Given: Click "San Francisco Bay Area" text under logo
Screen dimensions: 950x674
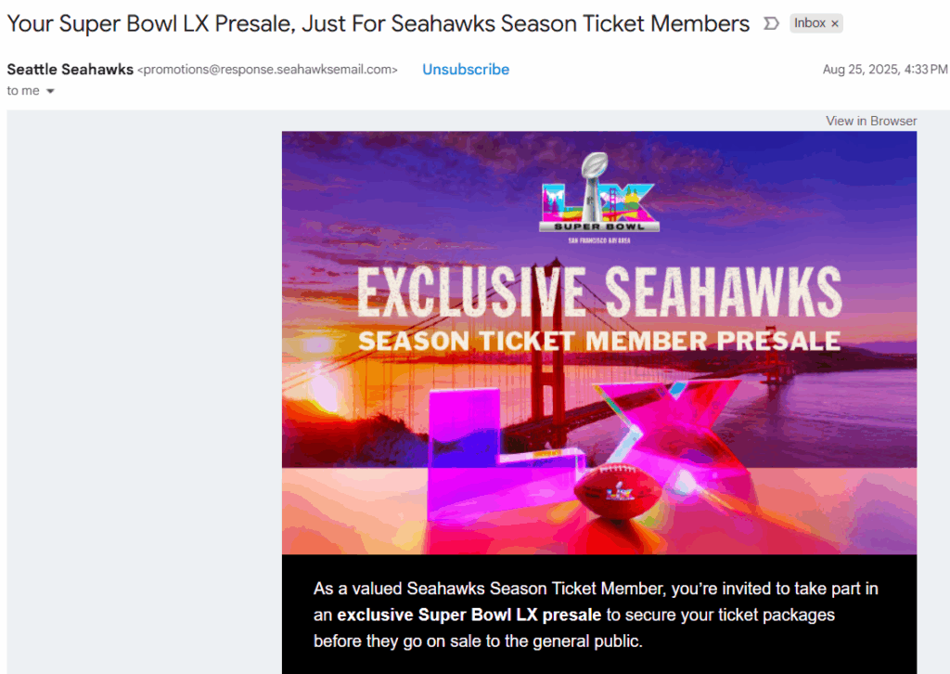Looking at the screenshot, I should (x=599, y=241).
